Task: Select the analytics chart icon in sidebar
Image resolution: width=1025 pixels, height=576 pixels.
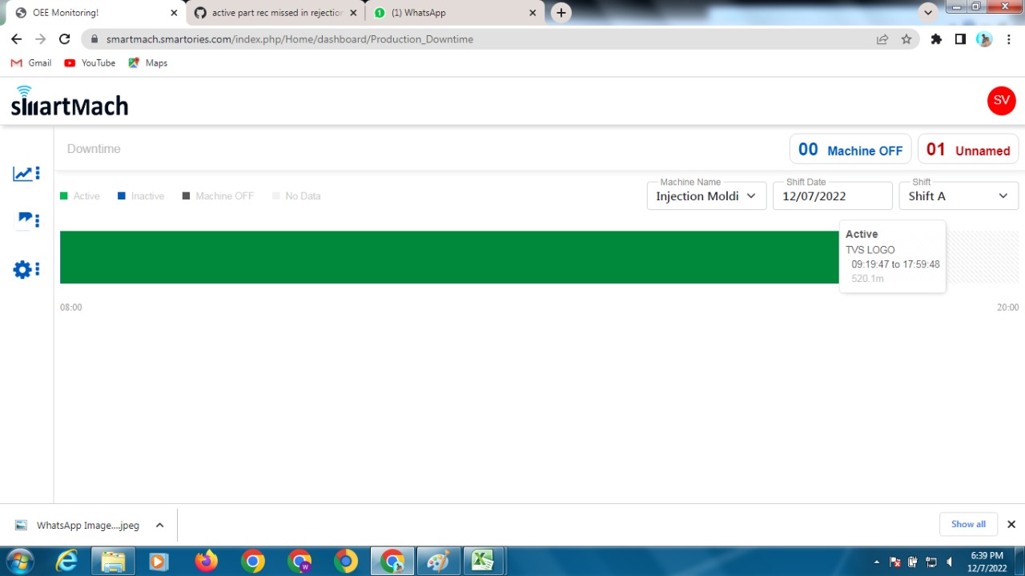Action: tap(22, 173)
